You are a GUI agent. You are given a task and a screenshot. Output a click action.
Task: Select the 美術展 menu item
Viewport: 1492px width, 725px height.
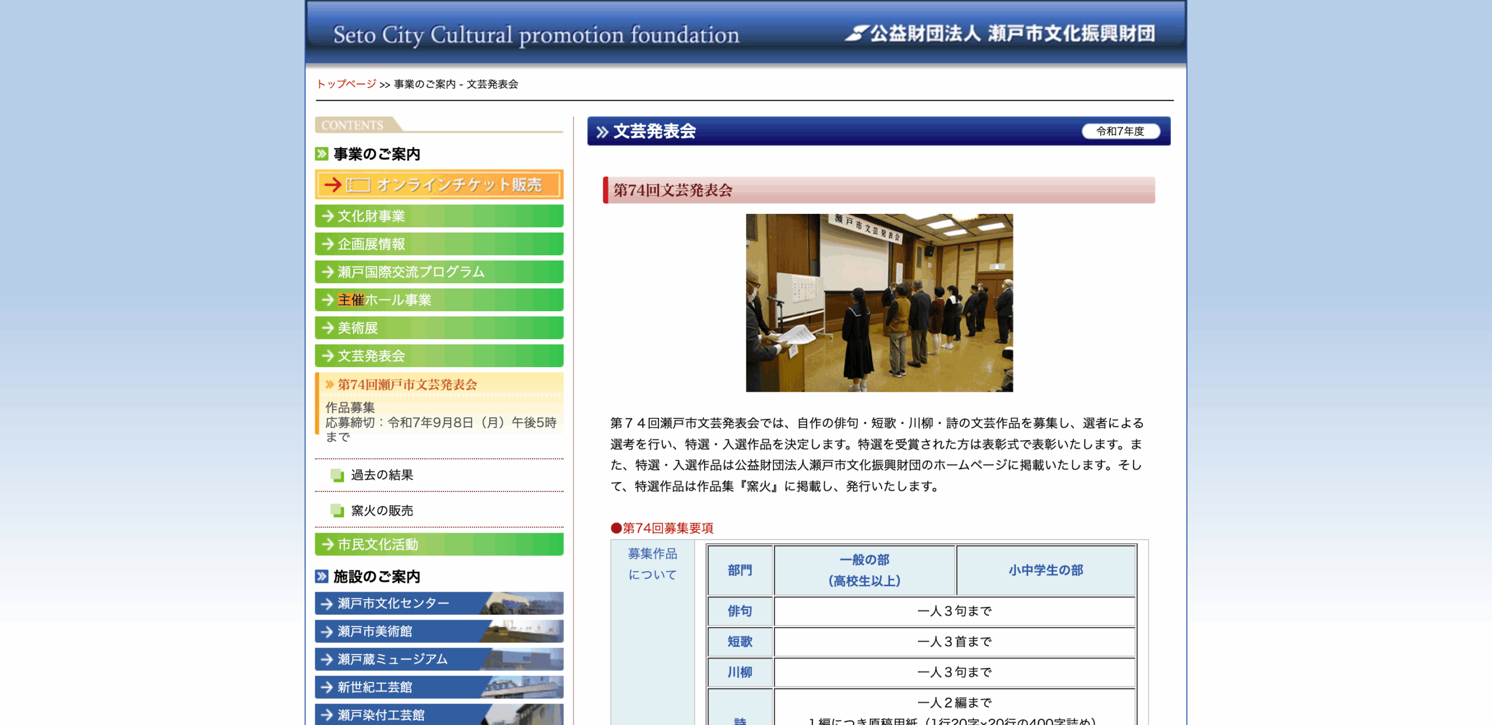coord(439,328)
